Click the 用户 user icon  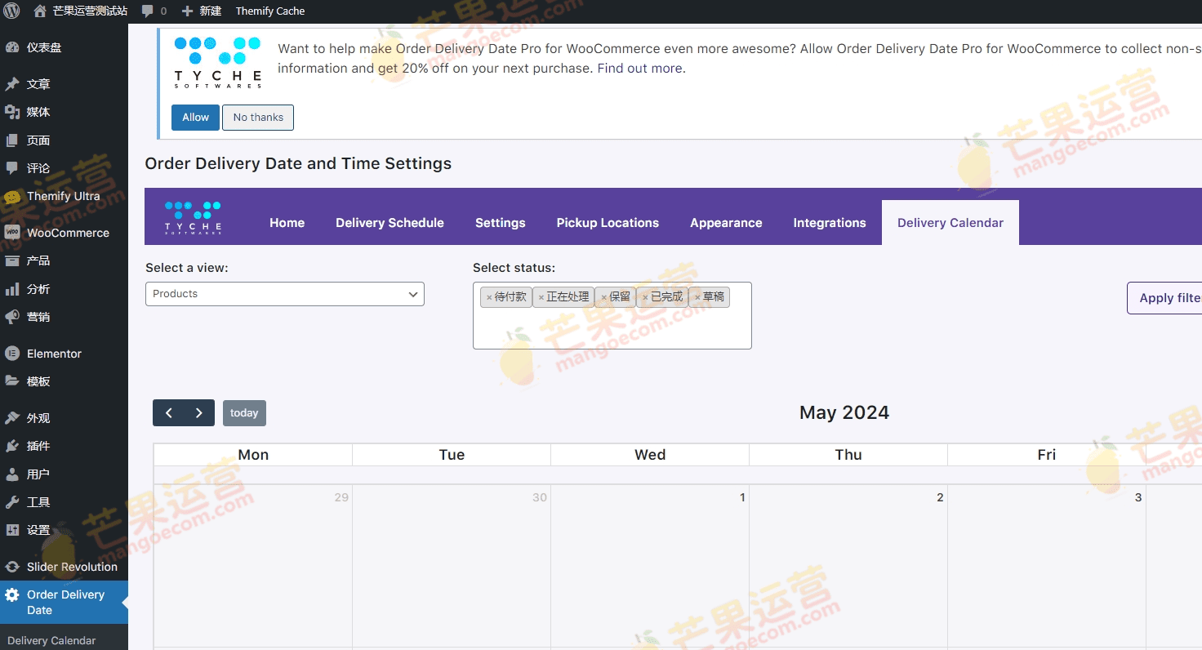point(12,474)
